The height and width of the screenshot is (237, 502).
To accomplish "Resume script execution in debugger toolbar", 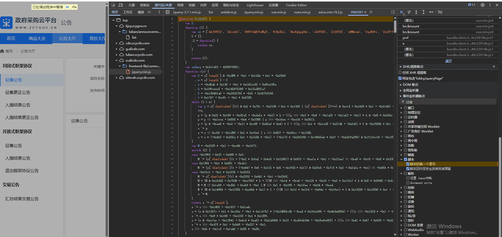I will click(402, 12).
